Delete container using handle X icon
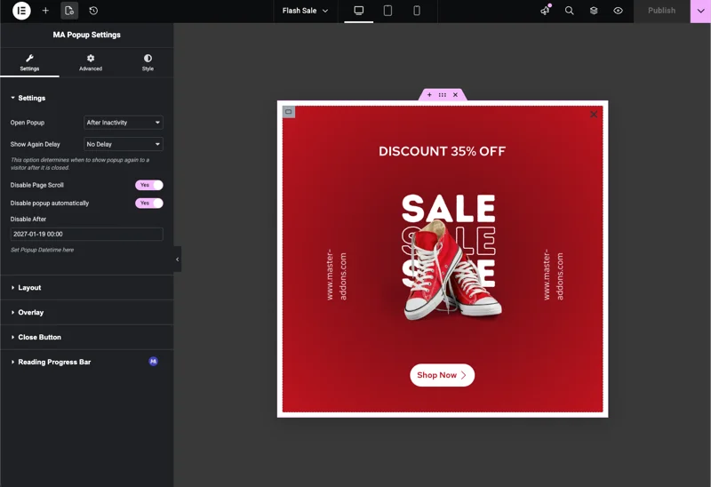This screenshot has height=487, width=711. 455,95
